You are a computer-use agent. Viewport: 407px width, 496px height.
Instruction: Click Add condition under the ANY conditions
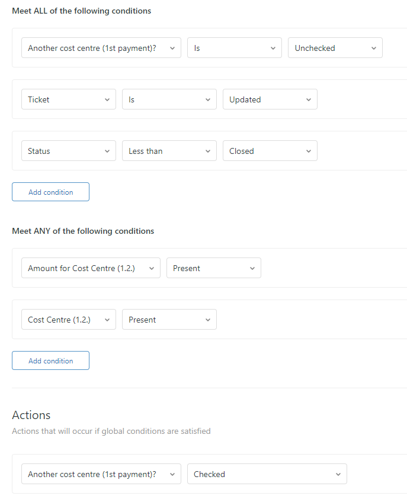[50, 360]
